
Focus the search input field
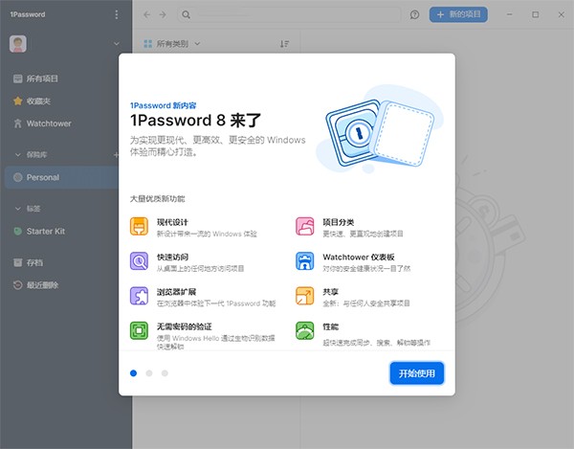click(289, 14)
